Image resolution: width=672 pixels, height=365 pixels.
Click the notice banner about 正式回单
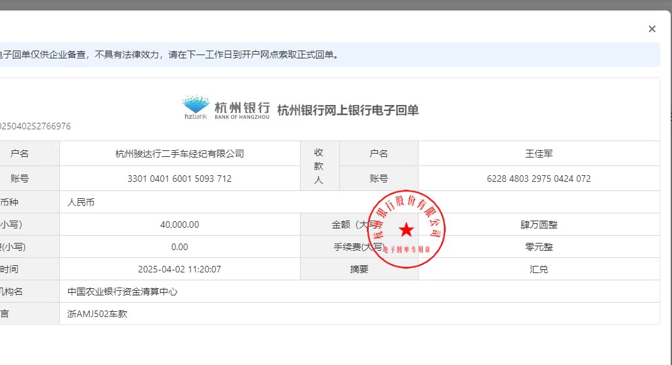click(x=329, y=54)
